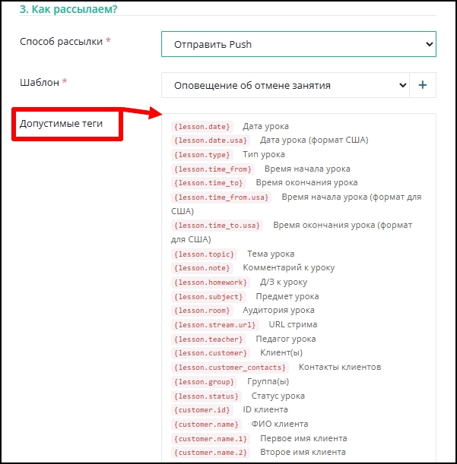Click the Допустимые теги label
This screenshot has width=457, height=464.
(61, 123)
